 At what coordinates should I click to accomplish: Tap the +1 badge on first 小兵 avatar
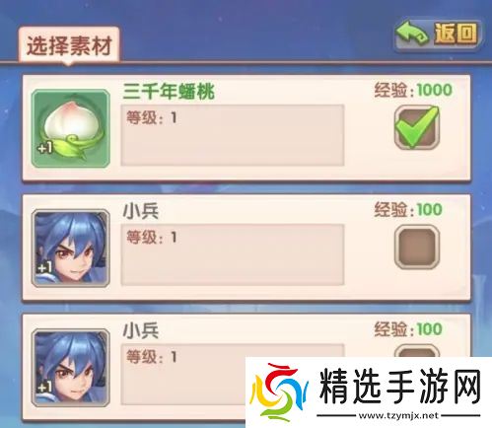click(x=45, y=268)
